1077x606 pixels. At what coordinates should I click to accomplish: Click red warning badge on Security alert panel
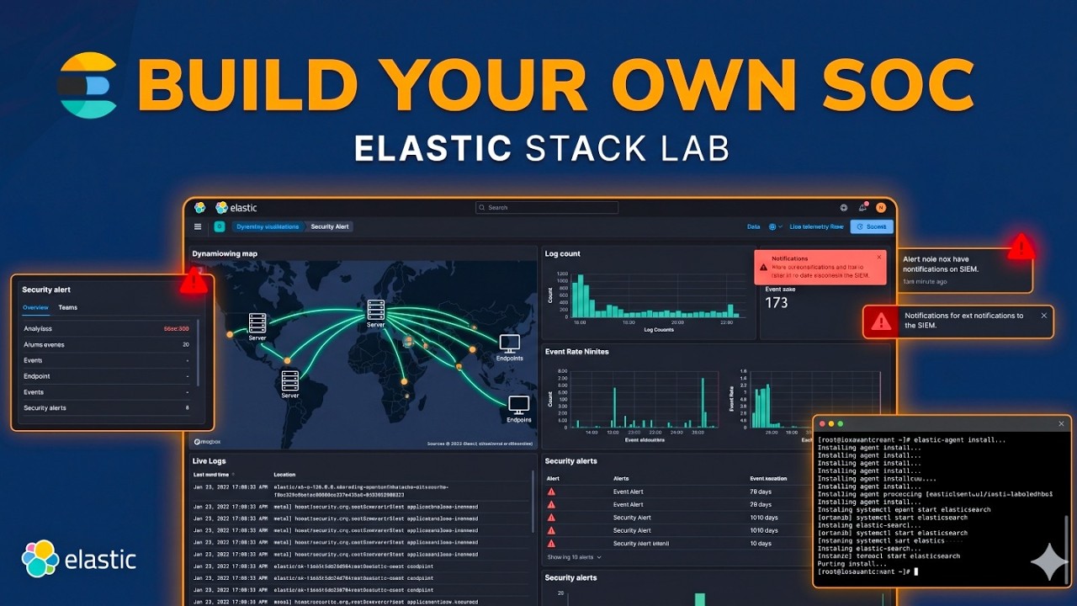(x=194, y=280)
